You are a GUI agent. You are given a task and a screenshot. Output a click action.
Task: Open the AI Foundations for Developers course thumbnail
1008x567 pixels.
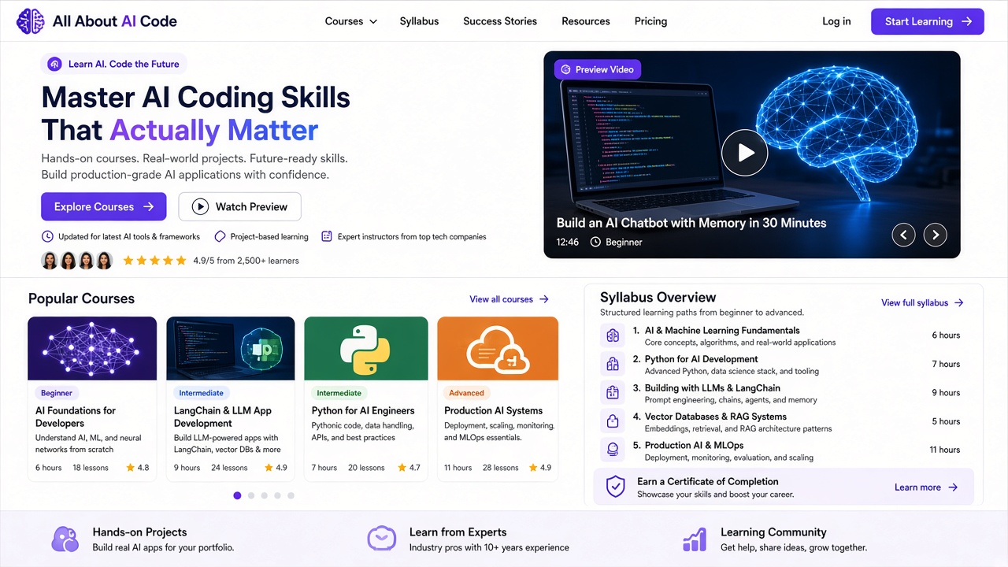92,348
